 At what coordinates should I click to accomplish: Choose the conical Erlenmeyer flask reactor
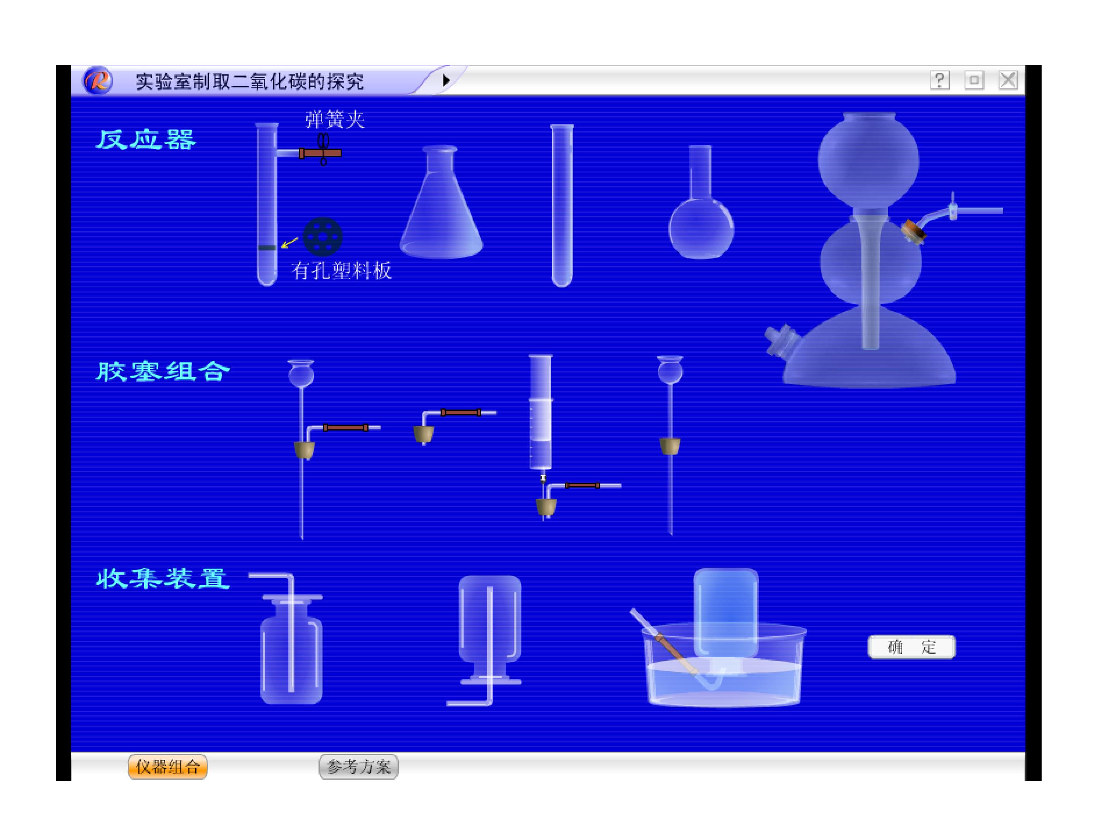(441, 202)
